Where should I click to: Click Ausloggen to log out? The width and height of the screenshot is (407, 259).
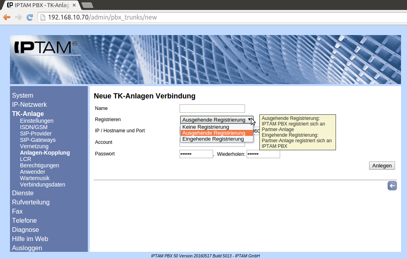click(27, 248)
